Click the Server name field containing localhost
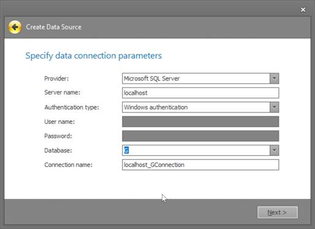Viewport: 315px width, 229px height. pos(200,93)
